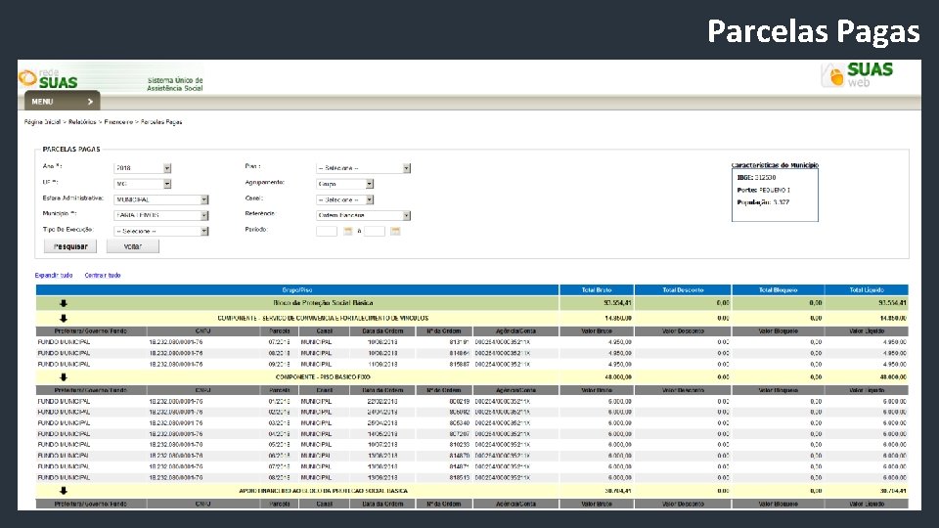This screenshot has height=528, width=939.
Task: Click the SUAS web logo
Action: coord(857,74)
